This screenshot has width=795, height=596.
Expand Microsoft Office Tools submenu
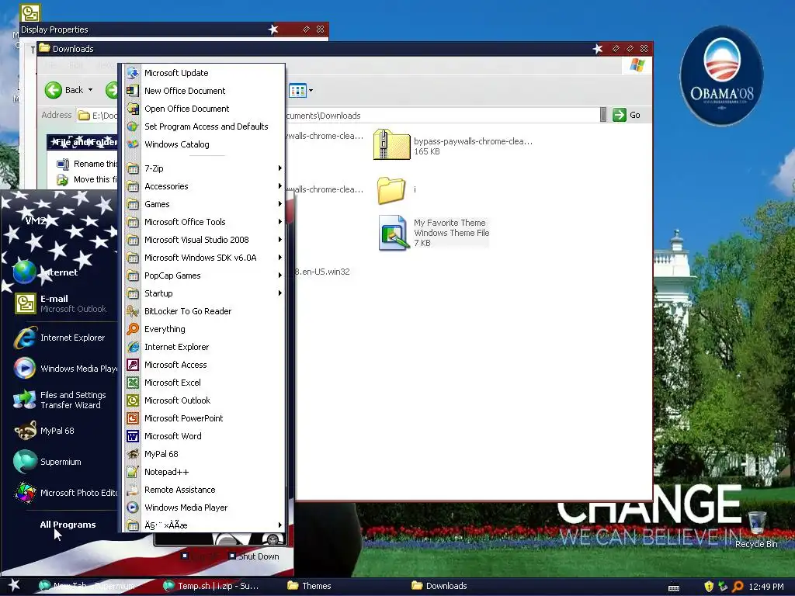[x=204, y=222]
